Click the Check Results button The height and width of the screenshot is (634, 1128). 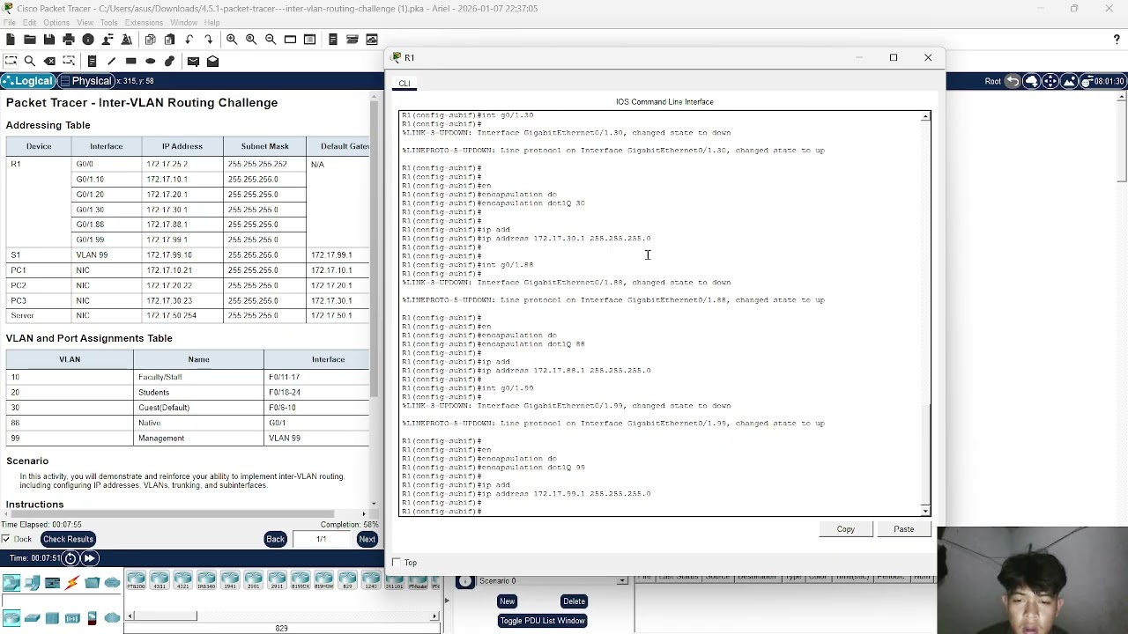pyautogui.click(x=68, y=539)
